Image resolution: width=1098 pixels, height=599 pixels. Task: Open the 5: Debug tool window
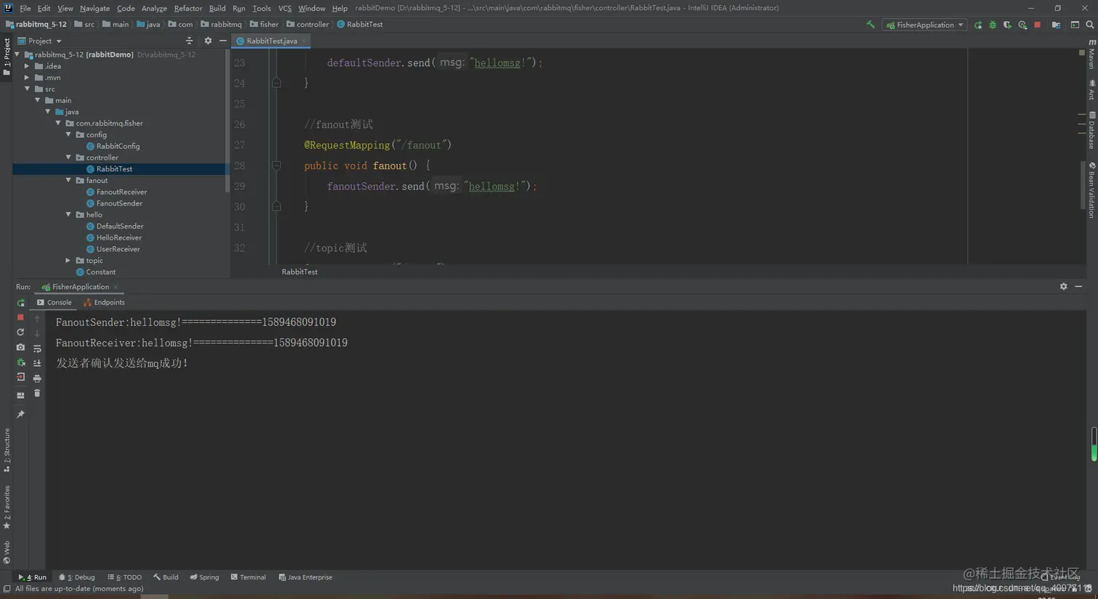pyautogui.click(x=76, y=578)
